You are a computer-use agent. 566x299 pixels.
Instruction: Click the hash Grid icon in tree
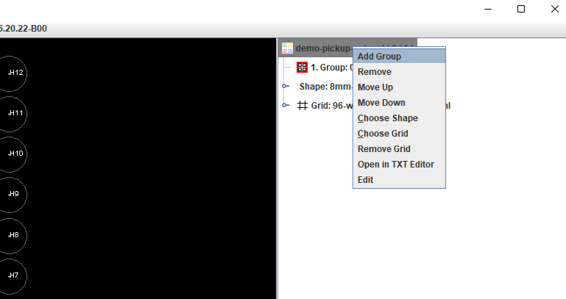click(x=303, y=105)
